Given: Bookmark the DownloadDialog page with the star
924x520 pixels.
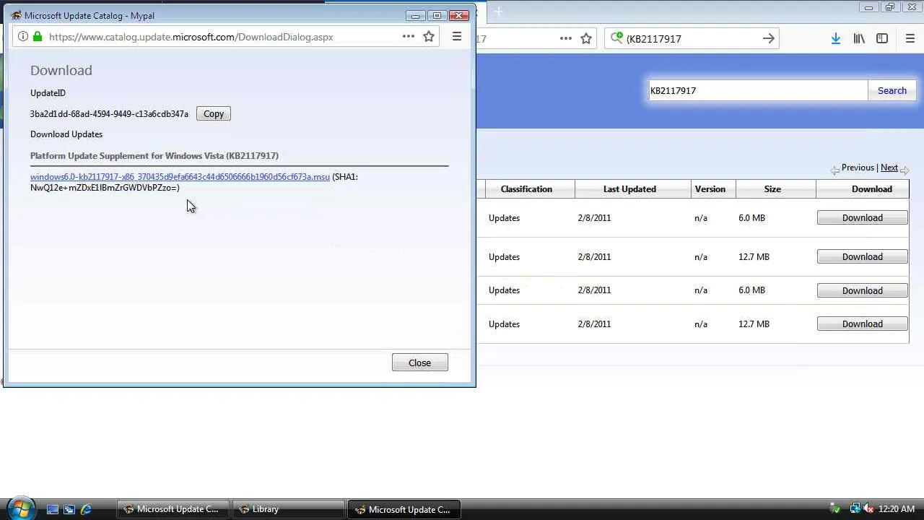Looking at the screenshot, I should (429, 37).
